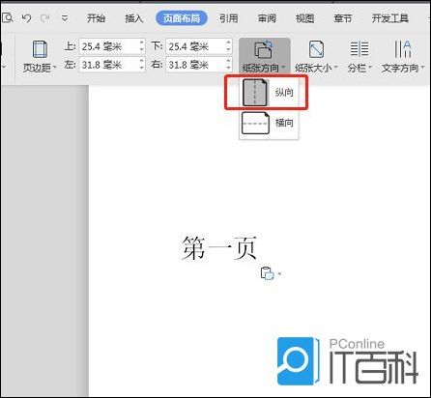Switch to the 视图 tab
431x398 pixels.
click(x=304, y=18)
